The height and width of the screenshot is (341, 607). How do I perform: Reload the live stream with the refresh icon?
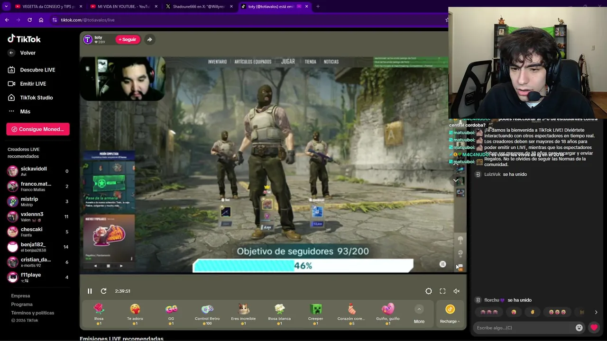(103, 291)
